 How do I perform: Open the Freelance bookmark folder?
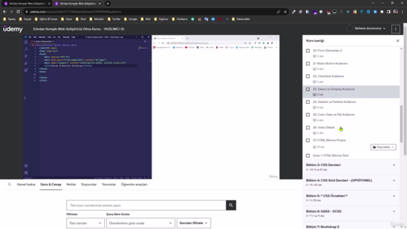179,19
